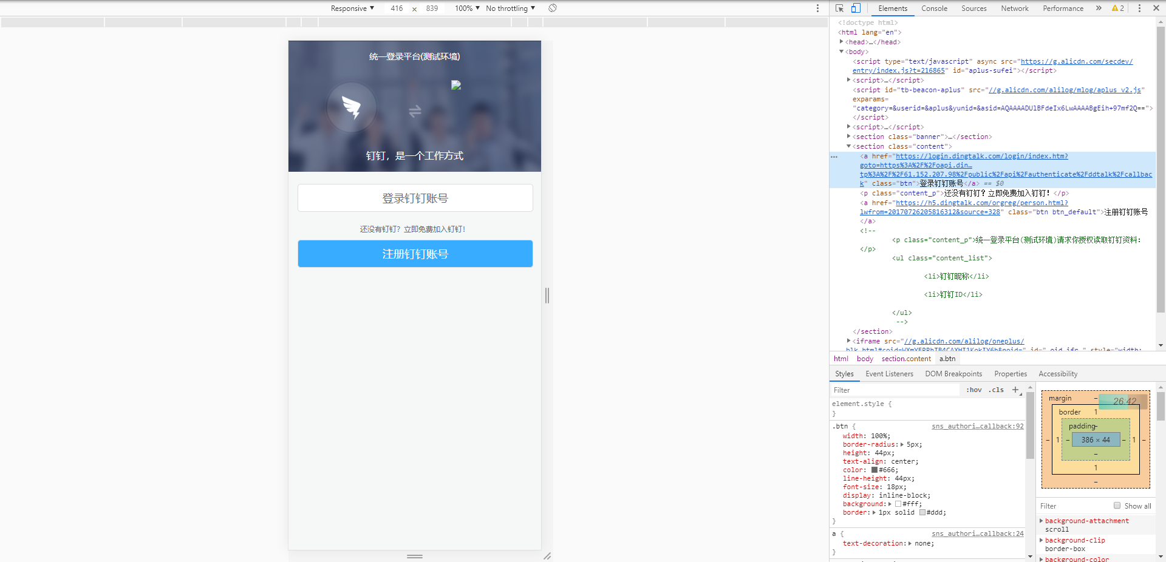1166x562 pixels.
Task: Open the 100% zoom dropdown
Action: (467, 8)
